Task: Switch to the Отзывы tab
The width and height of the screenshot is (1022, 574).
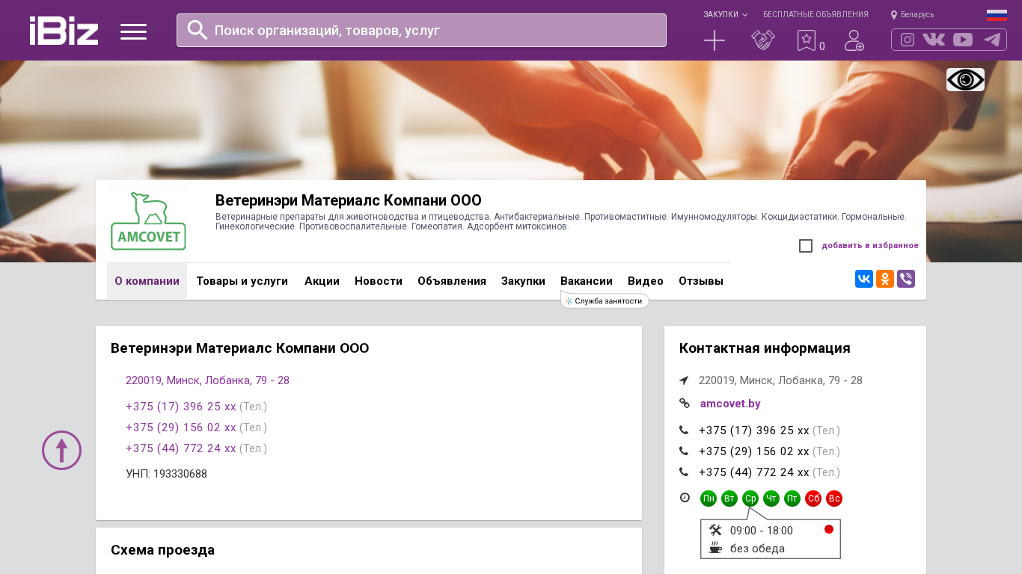Action: click(701, 281)
